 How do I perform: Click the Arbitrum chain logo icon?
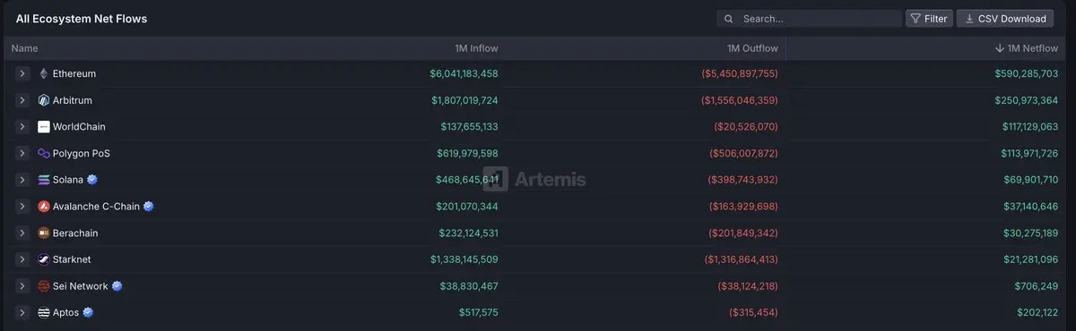pos(44,100)
